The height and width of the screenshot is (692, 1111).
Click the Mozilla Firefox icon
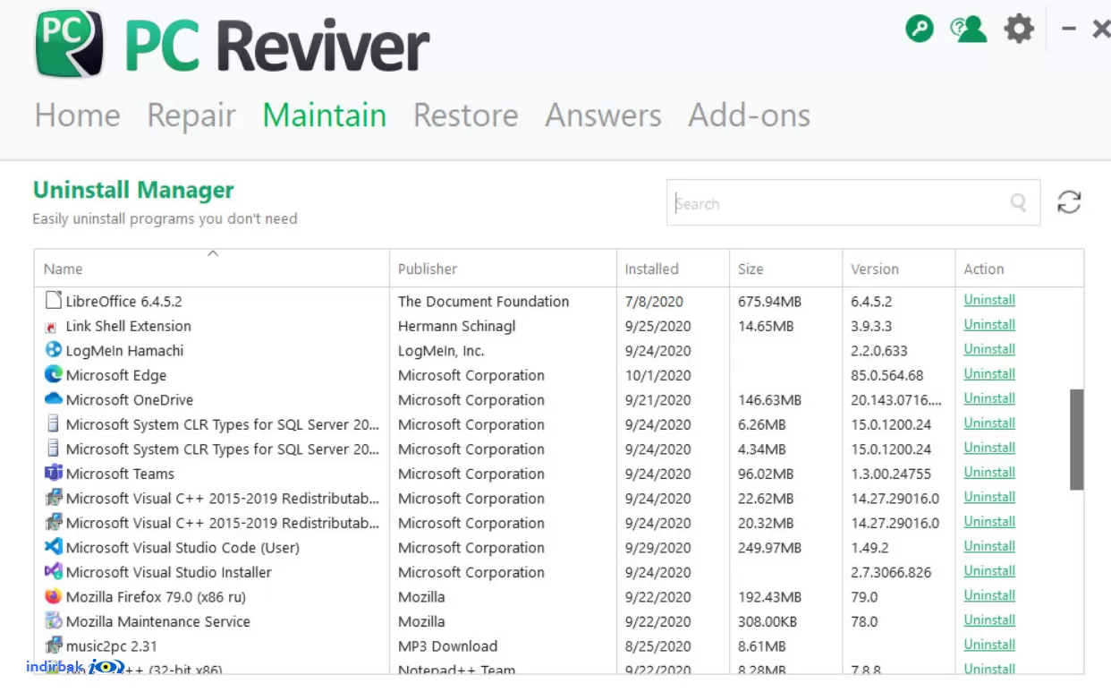coord(53,596)
